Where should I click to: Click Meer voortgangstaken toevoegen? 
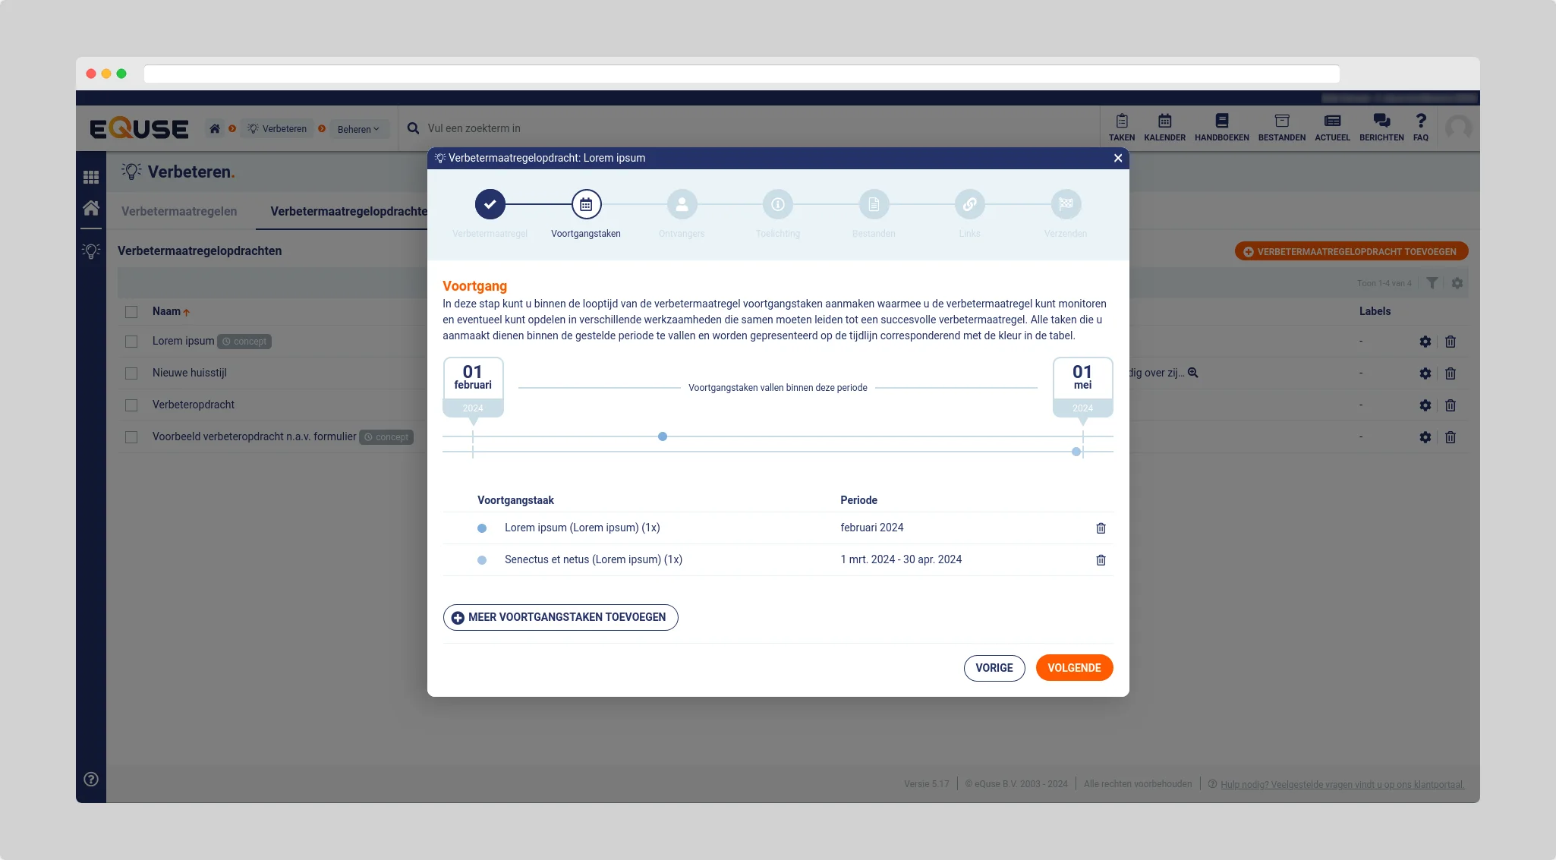point(560,617)
